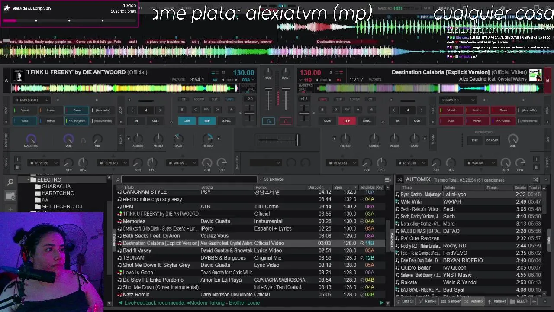Click SINC. sync on deck A
Viewport: 554px width, 312px height.
[226, 121]
